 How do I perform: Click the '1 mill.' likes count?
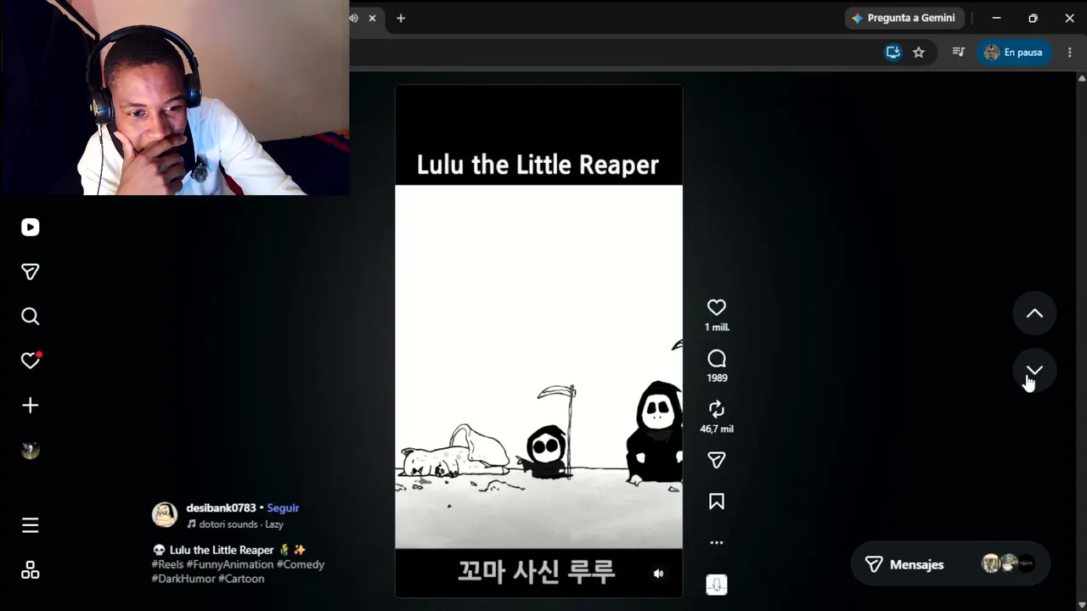[x=717, y=328]
